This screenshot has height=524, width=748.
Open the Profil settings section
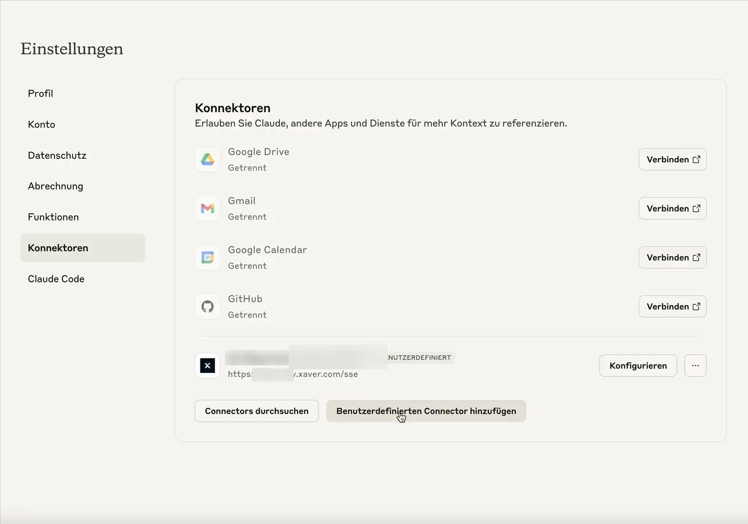[x=83, y=93]
